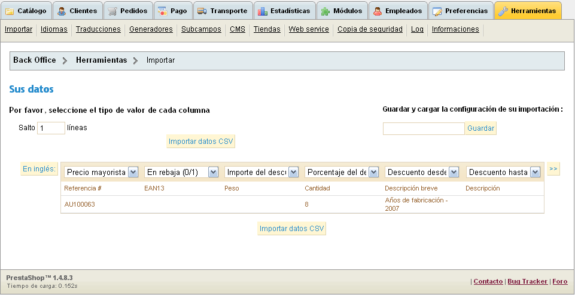Image resolution: width=575 pixels, height=295 pixels.
Task: Click the lower Importar datos CSV button
Action: click(x=292, y=228)
